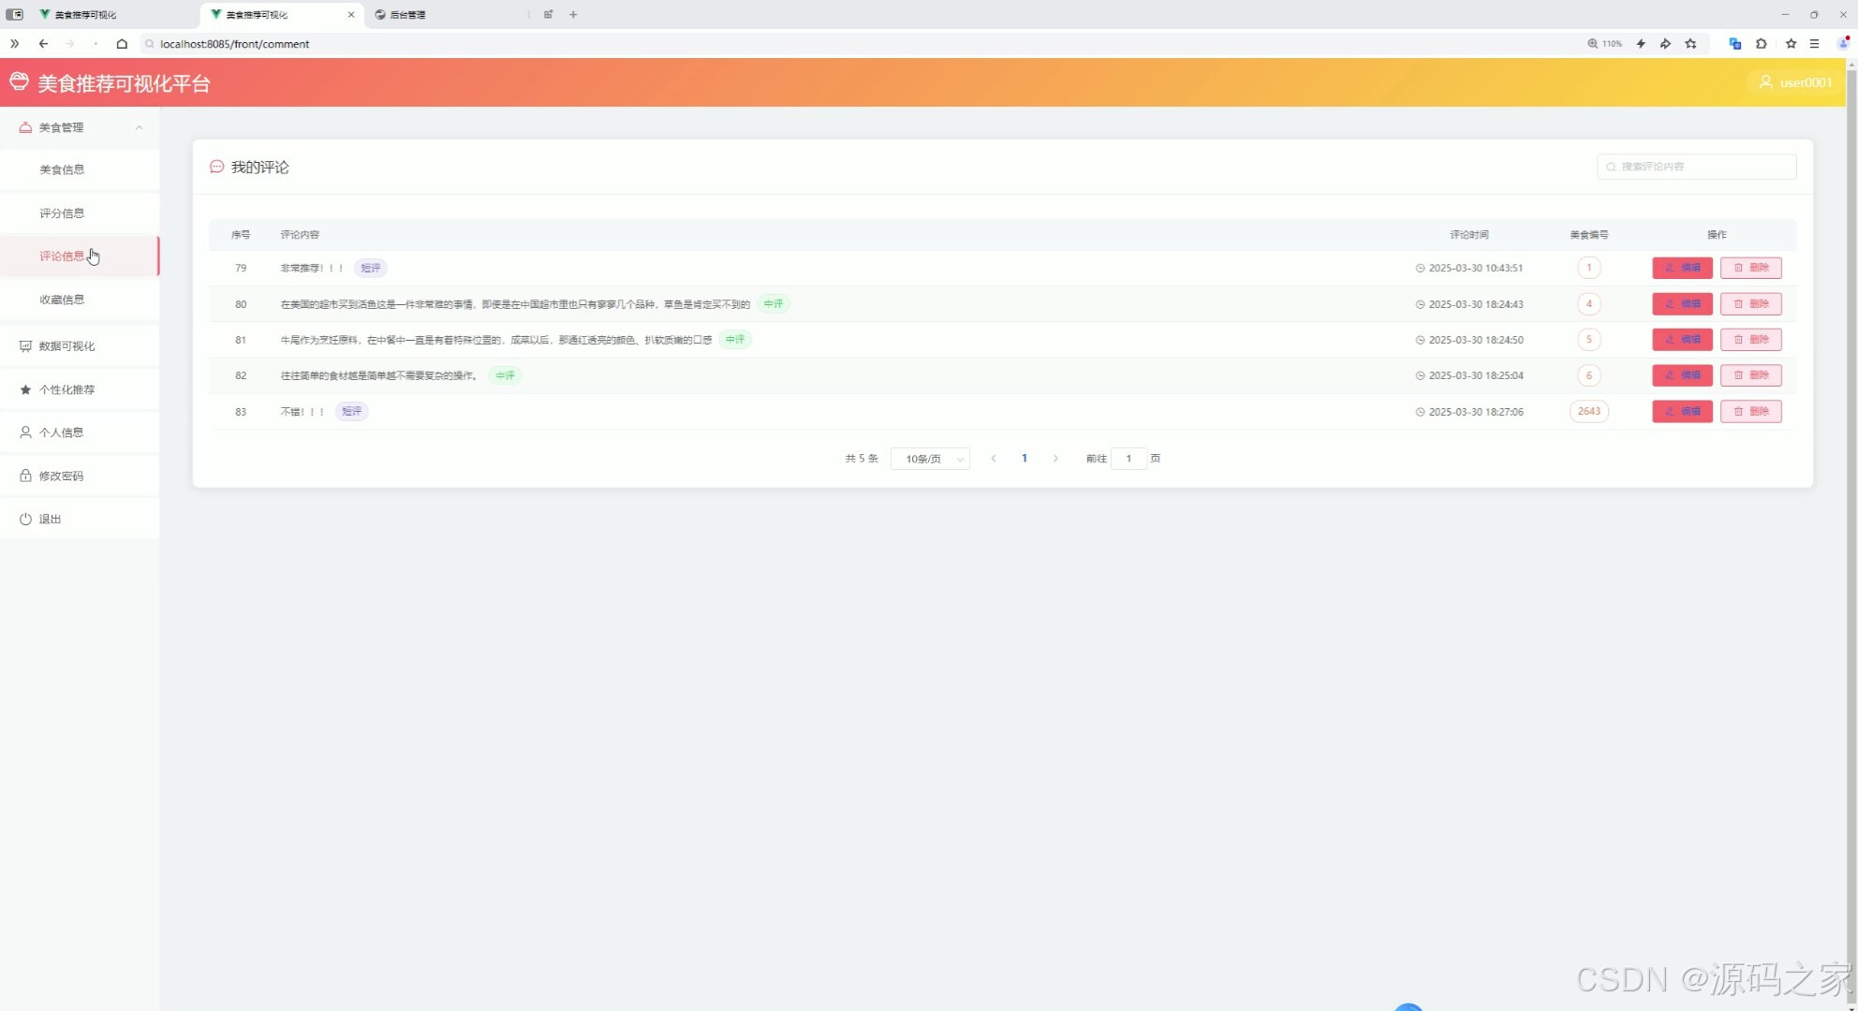Click the next page arrow in pagination
This screenshot has height=1011, width=1858.
tap(1055, 459)
